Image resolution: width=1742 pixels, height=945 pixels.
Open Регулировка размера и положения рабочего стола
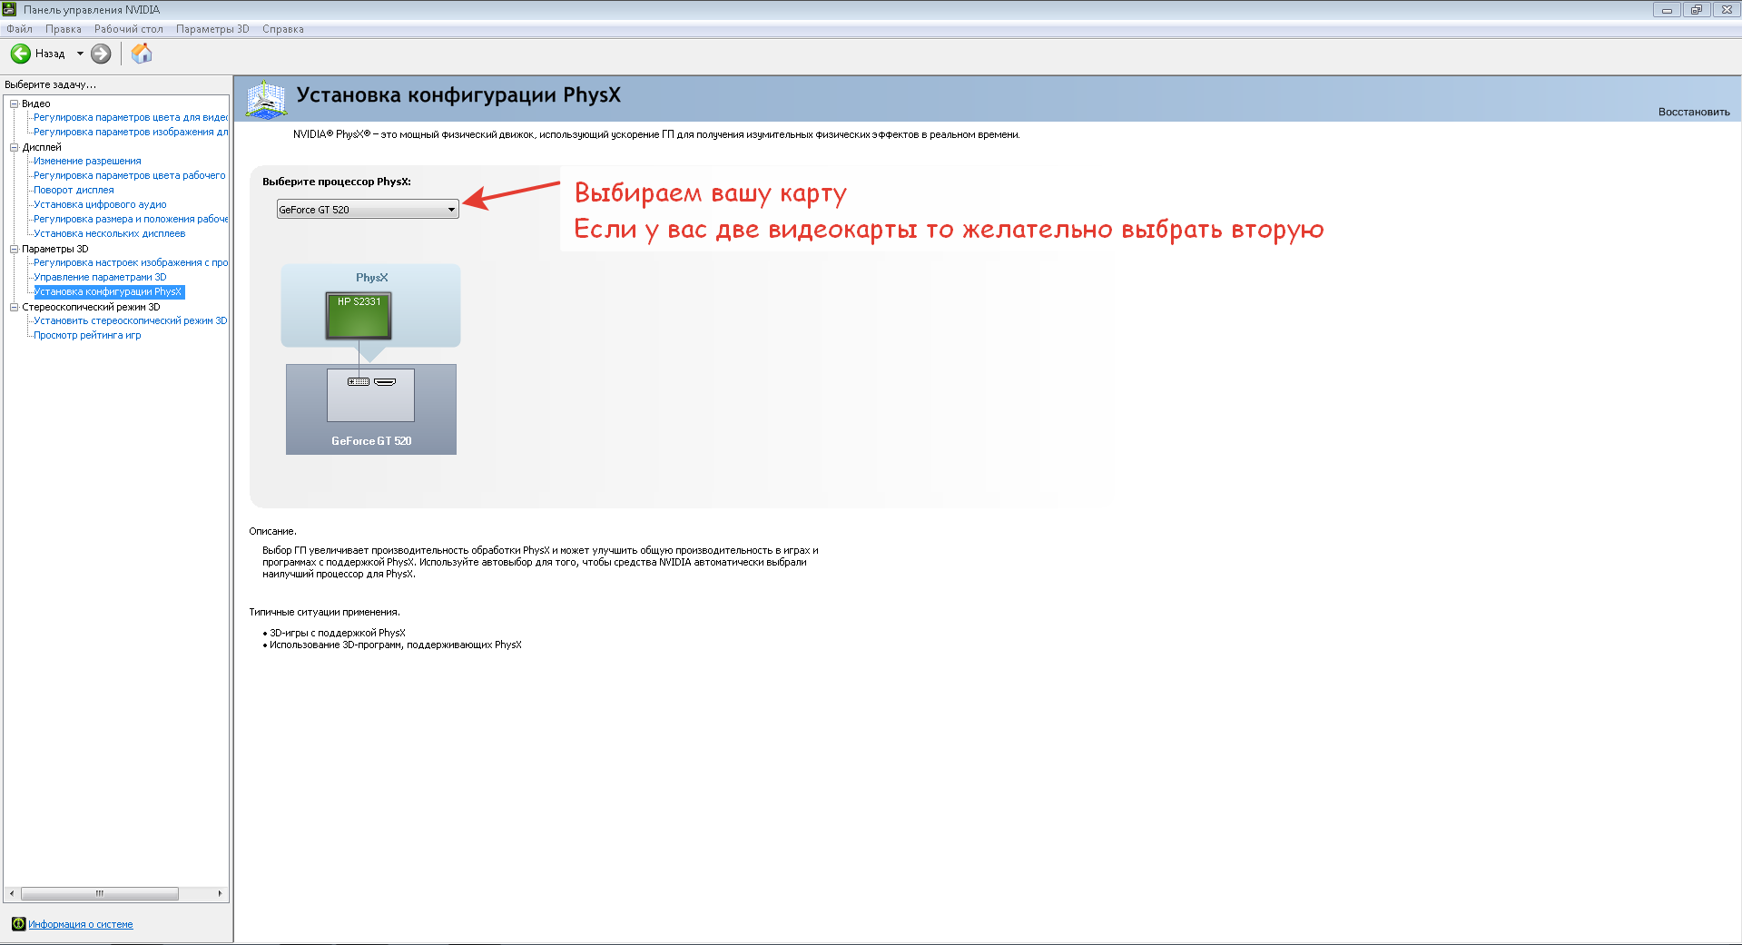[x=131, y=219]
